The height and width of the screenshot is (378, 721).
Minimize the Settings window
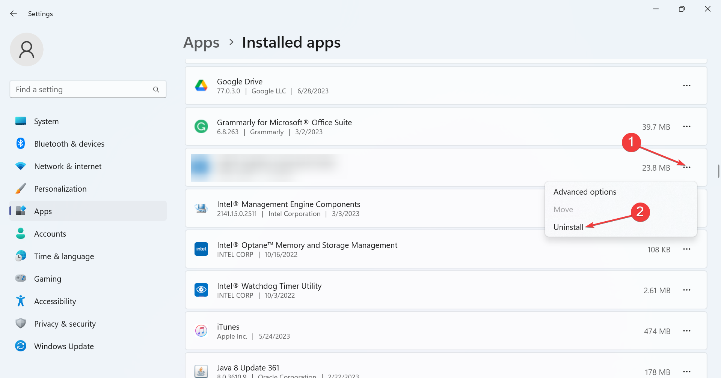click(x=656, y=9)
